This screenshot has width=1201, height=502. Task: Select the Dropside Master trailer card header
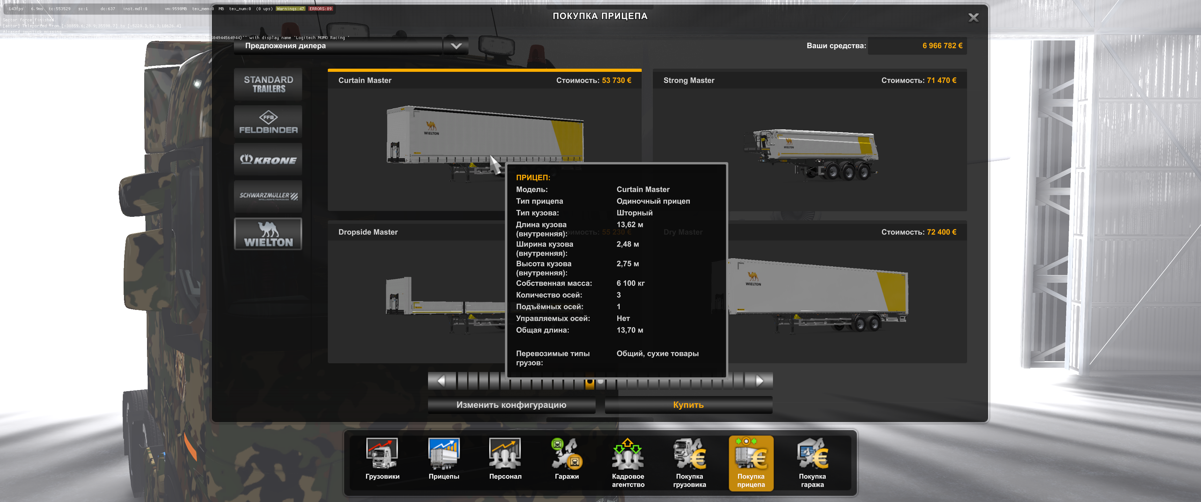(417, 232)
